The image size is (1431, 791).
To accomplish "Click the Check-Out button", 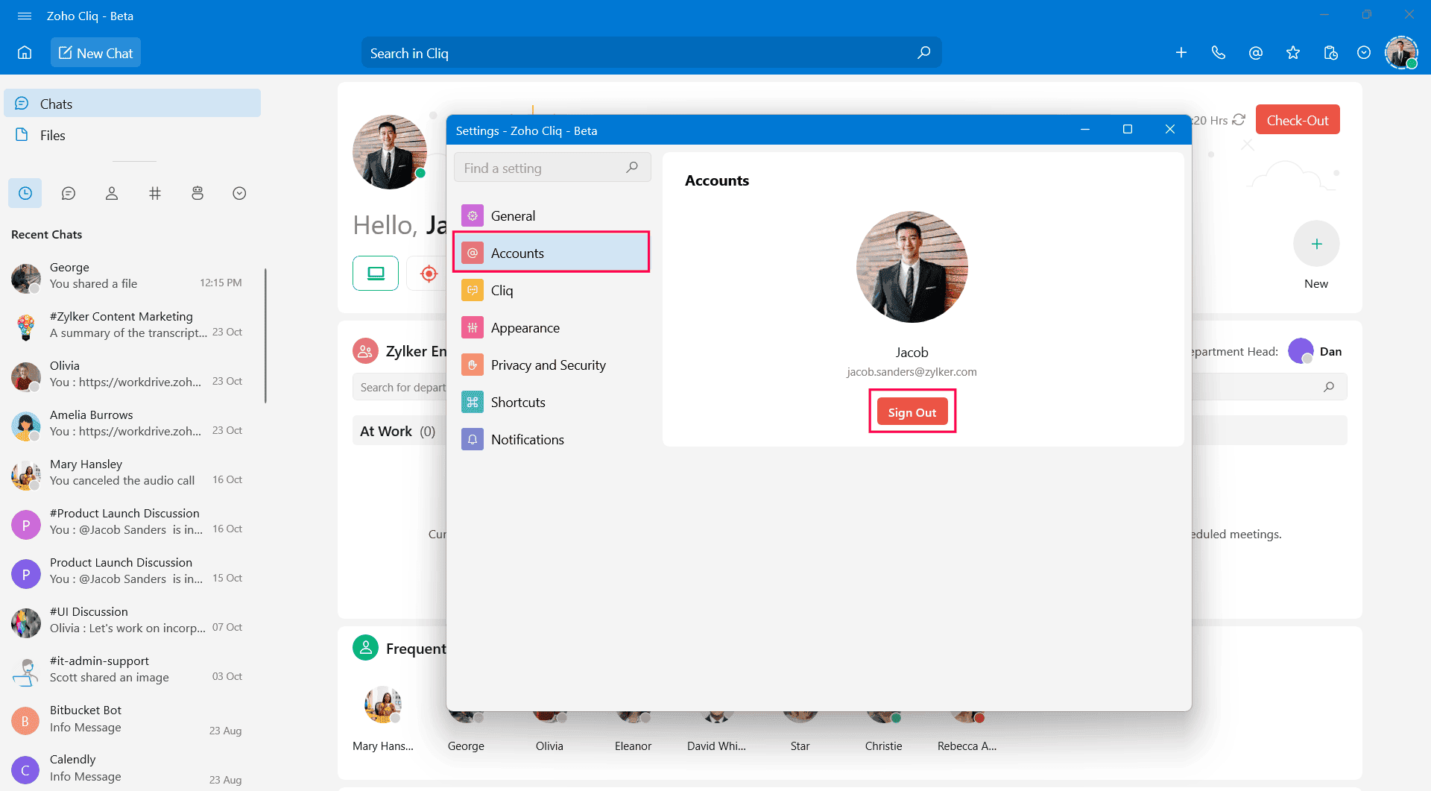I will [x=1298, y=120].
